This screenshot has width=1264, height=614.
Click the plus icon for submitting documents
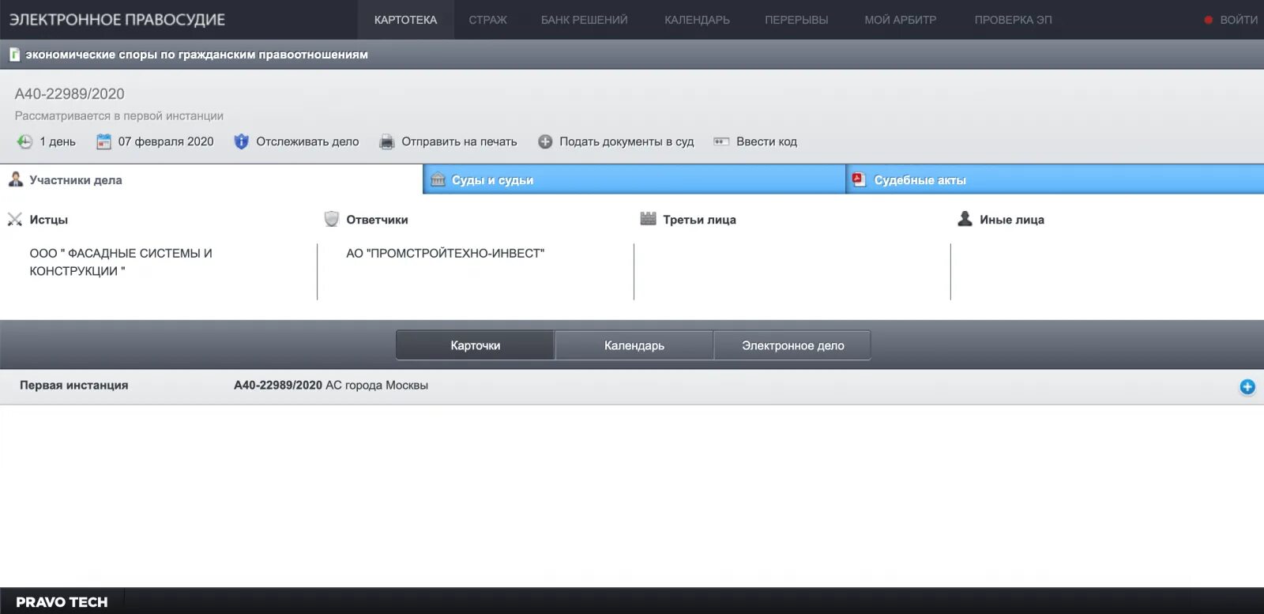[545, 141]
